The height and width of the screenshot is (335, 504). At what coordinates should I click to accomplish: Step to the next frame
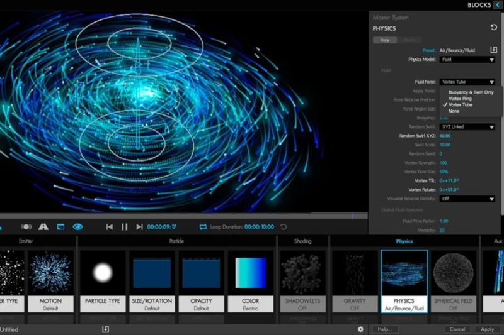139,227
